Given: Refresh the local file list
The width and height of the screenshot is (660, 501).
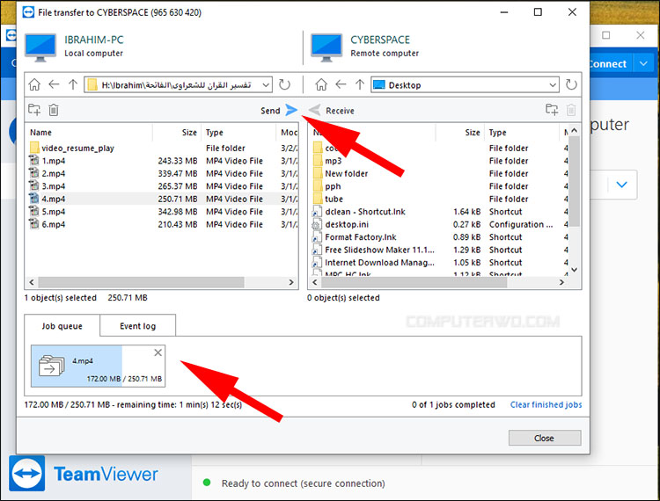Looking at the screenshot, I should [x=284, y=84].
